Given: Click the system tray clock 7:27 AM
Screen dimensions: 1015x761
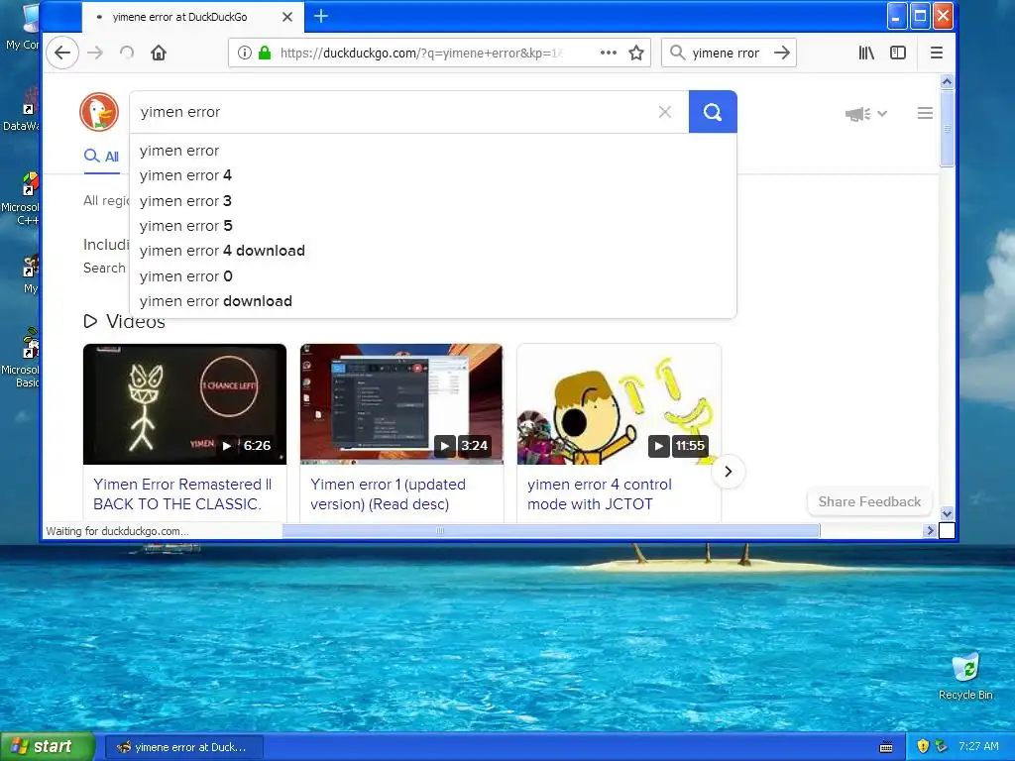Looking at the screenshot, I should coord(978,746).
